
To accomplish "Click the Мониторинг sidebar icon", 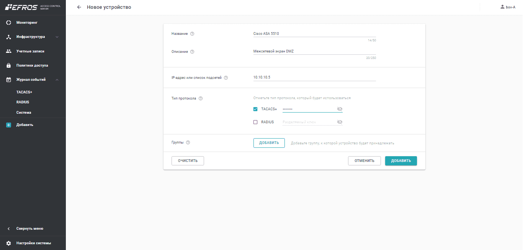I will click(9, 23).
